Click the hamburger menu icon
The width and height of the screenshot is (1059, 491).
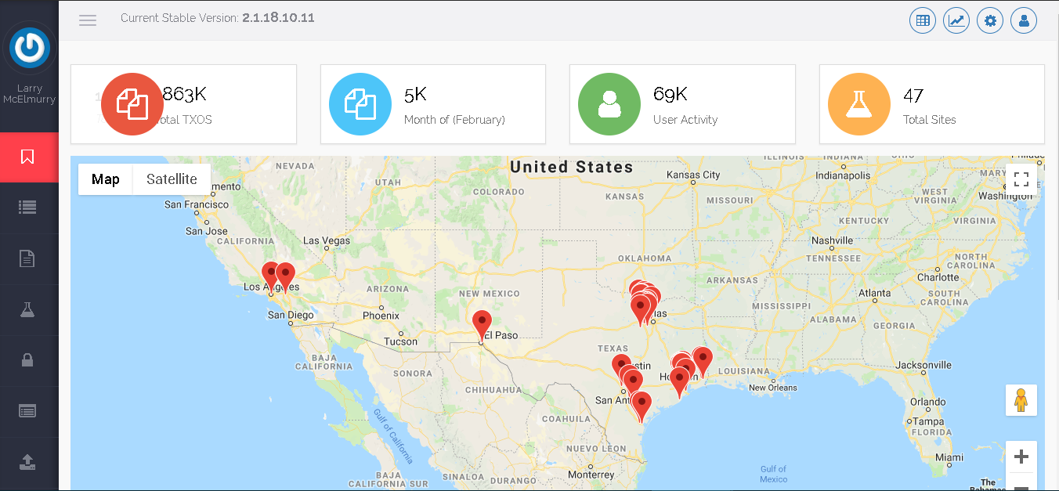coord(88,20)
